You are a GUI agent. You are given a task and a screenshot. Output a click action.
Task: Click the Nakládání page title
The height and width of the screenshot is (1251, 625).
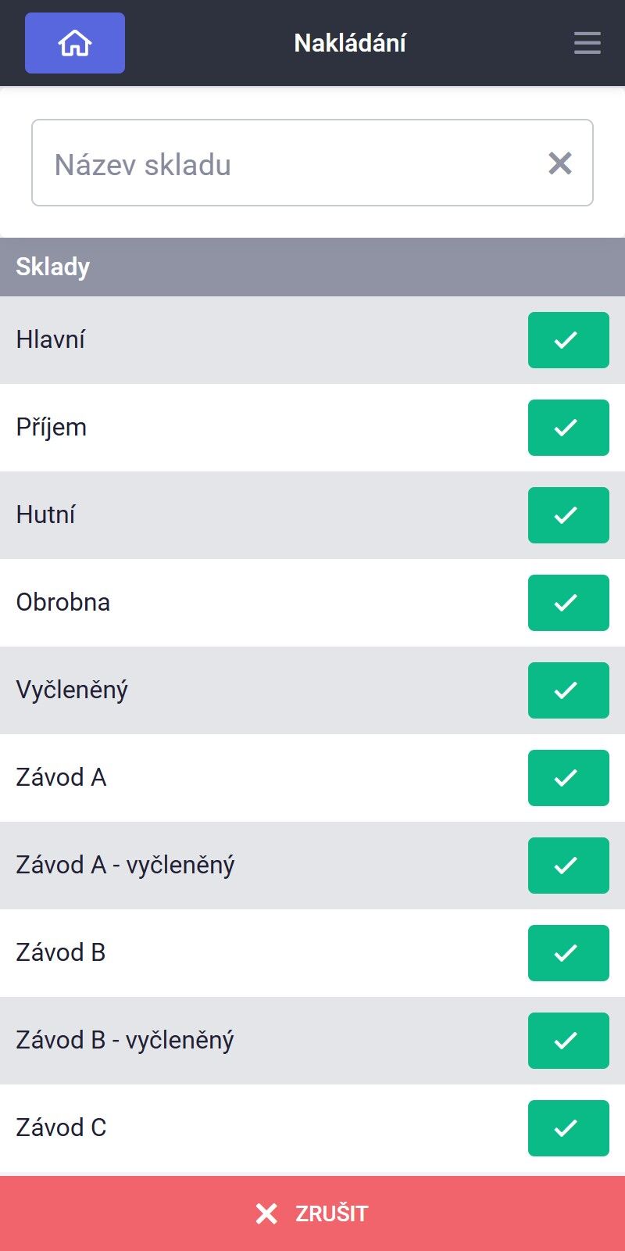[x=350, y=43]
